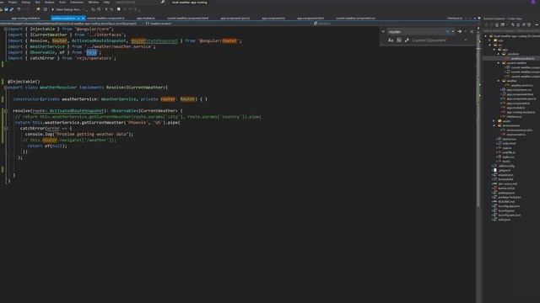
Task: Collapse the environments folder
Action: [494, 125]
